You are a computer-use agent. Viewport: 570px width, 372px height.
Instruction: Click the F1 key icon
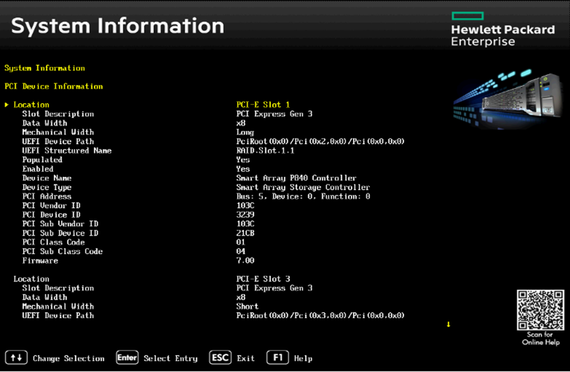pos(277,358)
